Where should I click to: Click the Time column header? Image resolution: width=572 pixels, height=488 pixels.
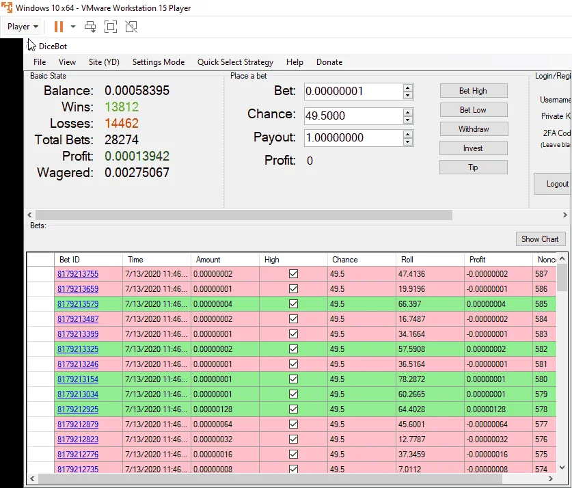pyautogui.click(x=156, y=260)
